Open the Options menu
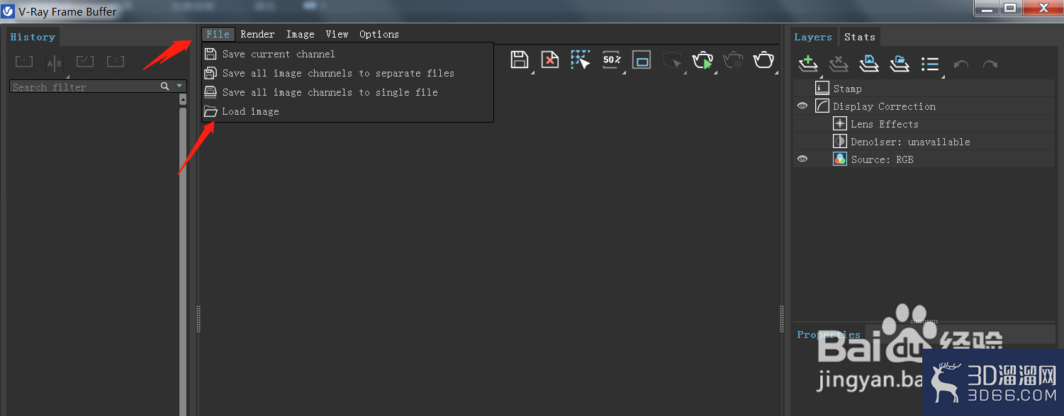This screenshot has height=416, width=1064. [379, 34]
